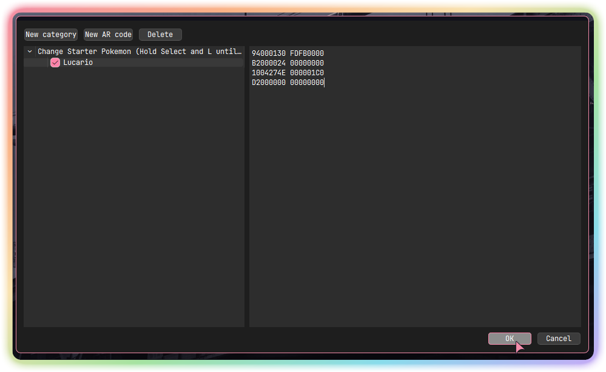Uncheck the Lucario cheat checkbox
606x372 pixels.
click(x=55, y=63)
